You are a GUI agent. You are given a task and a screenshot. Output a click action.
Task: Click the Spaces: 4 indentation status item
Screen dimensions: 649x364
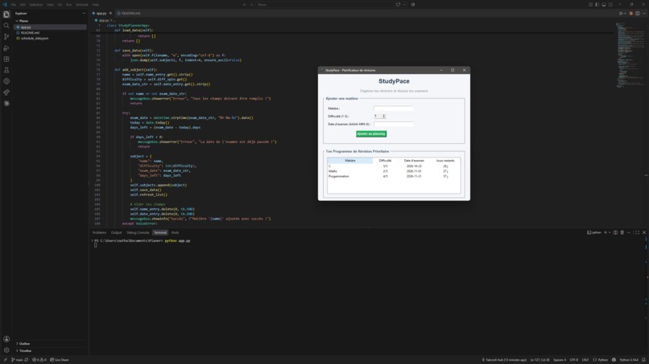[560, 360]
